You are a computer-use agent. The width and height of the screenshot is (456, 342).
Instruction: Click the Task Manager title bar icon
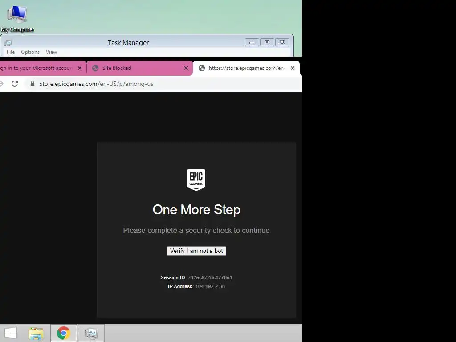[x=8, y=43]
